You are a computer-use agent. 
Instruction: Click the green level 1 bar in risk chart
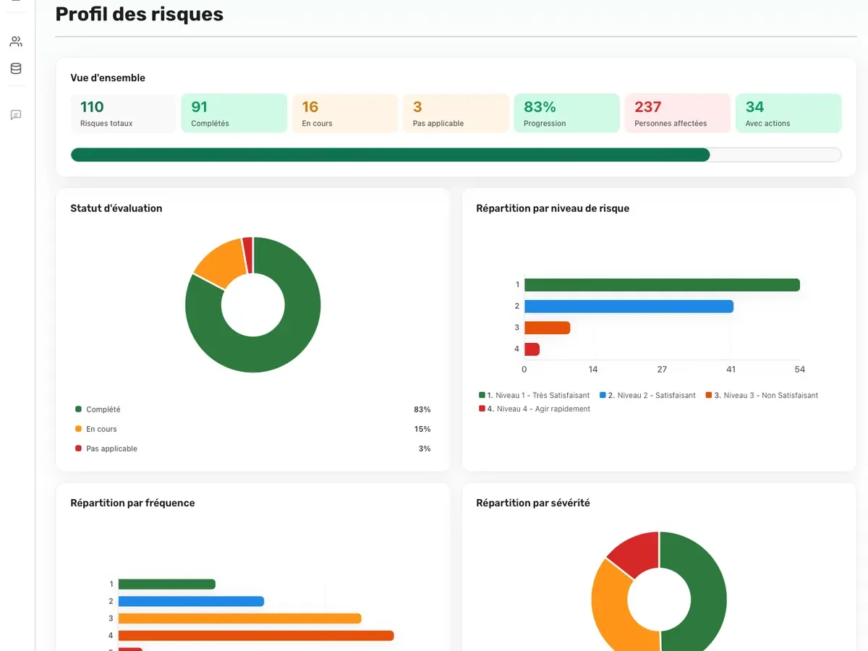[662, 285]
